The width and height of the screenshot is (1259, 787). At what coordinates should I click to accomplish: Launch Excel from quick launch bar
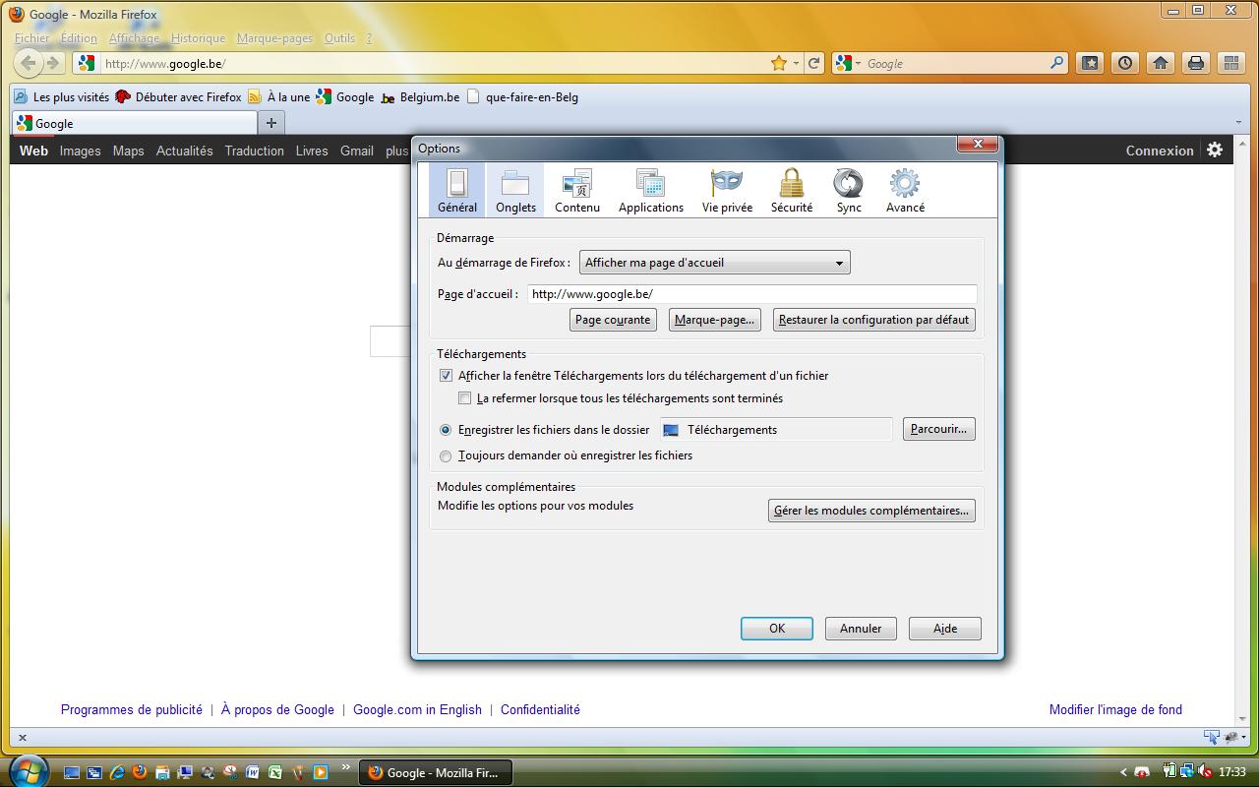pyautogui.click(x=275, y=773)
